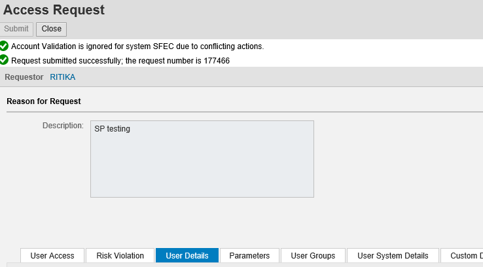Viewport: 483px width, 267px height.
Task: Open the Risk Violation tab
Action: click(120, 256)
